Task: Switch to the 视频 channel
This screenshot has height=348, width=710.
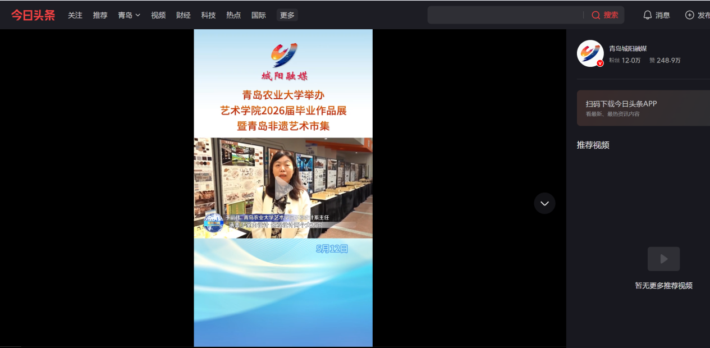Action: (158, 15)
